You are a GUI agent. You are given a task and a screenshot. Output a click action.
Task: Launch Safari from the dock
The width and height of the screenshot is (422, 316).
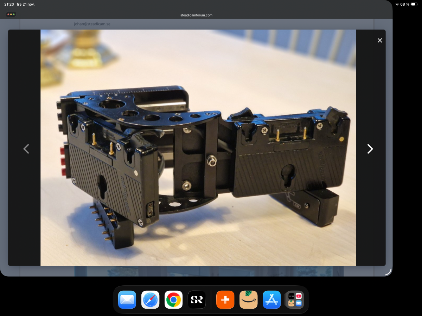[150, 299]
